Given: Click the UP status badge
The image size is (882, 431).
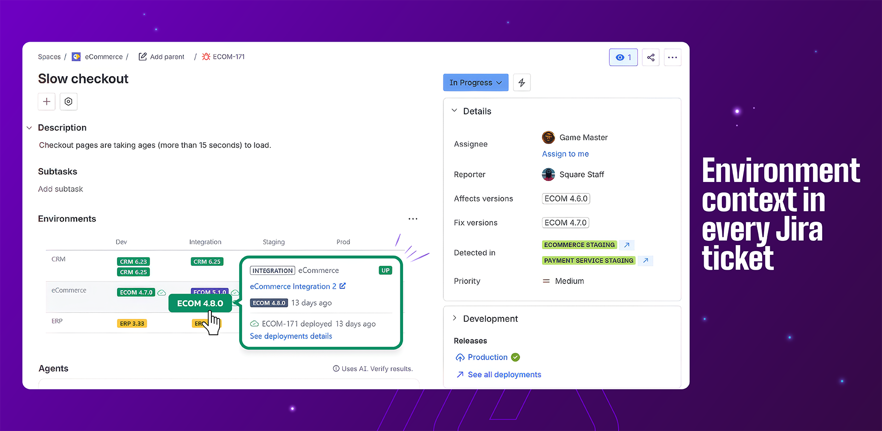Looking at the screenshot, I should [x=385, y=271].
